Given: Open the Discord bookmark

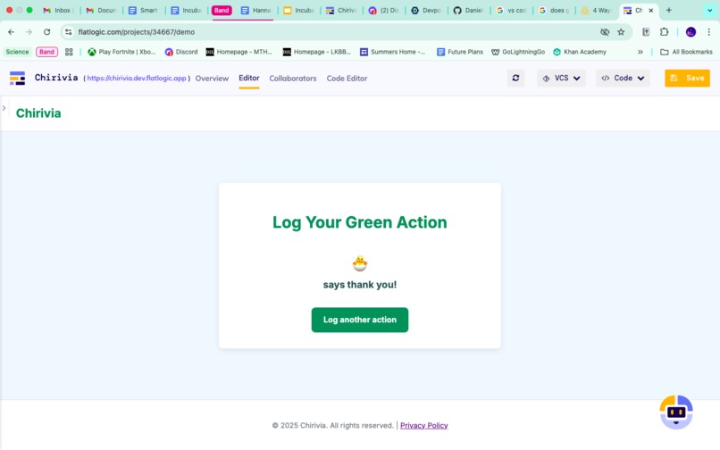Looking at the screenshot, I should pyautogui.click(x=181, y=52).
